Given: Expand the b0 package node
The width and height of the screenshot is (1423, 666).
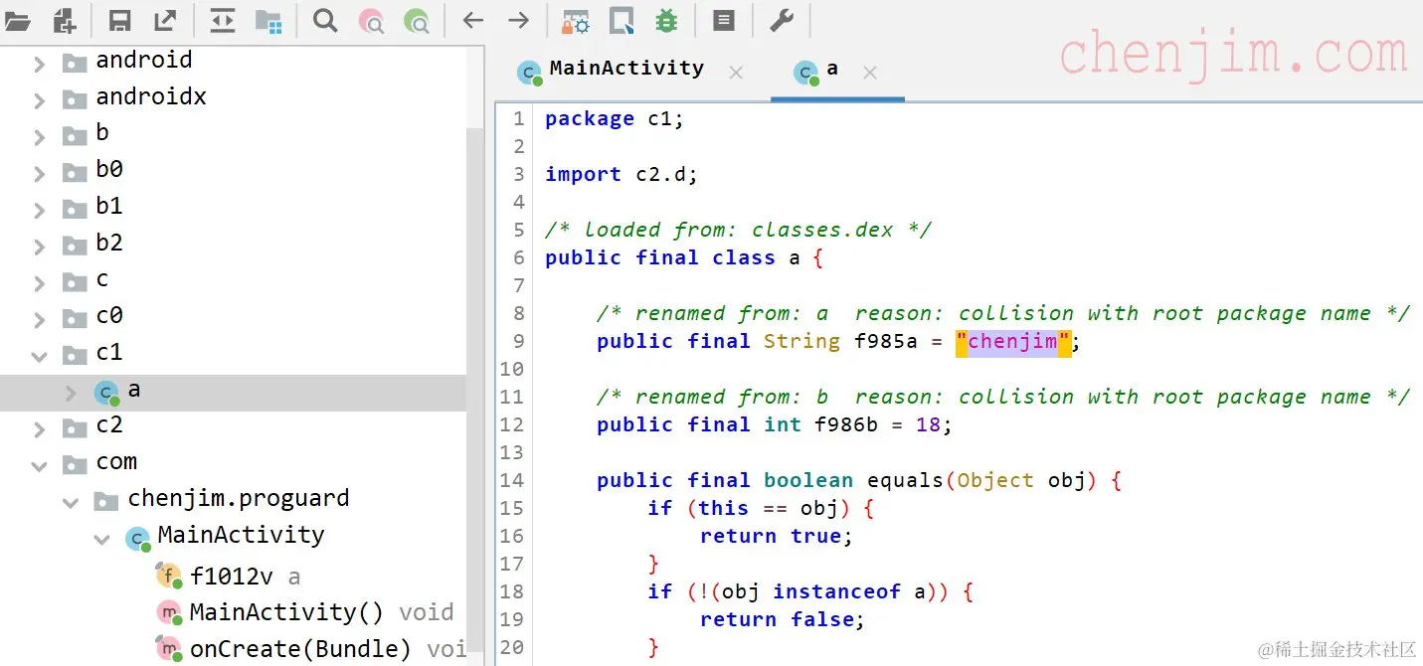Looking at the screenshot, I should click(40, 173).
